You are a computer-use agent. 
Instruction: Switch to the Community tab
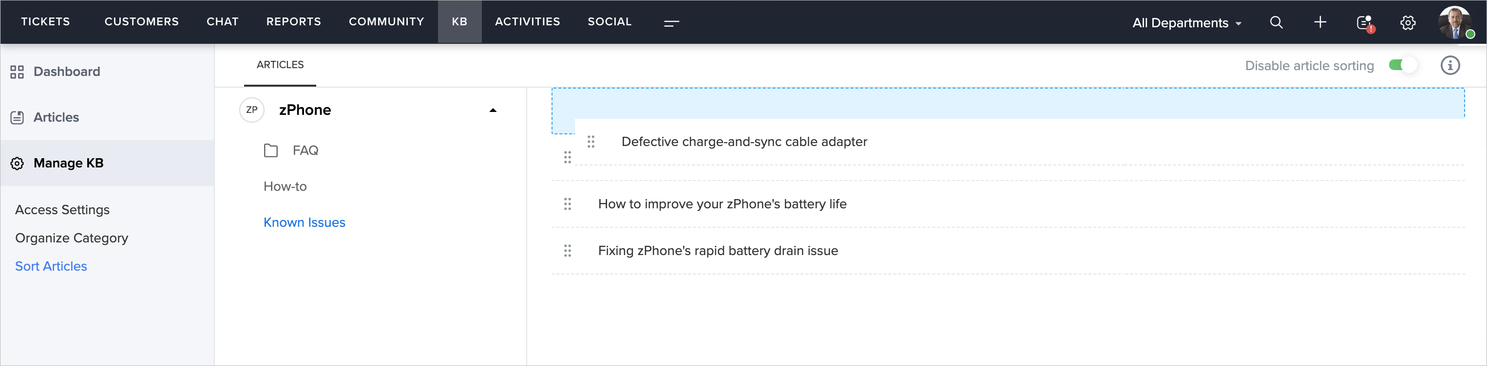coord(386,22)
